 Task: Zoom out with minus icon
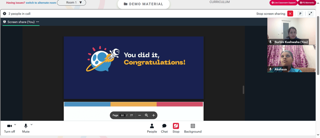coord(140,115)
